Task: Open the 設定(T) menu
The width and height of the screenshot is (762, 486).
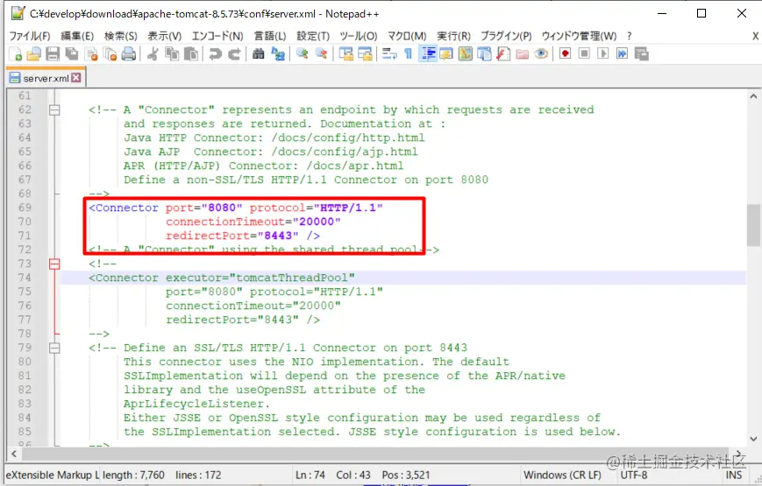Action: (x=313, y=36)
